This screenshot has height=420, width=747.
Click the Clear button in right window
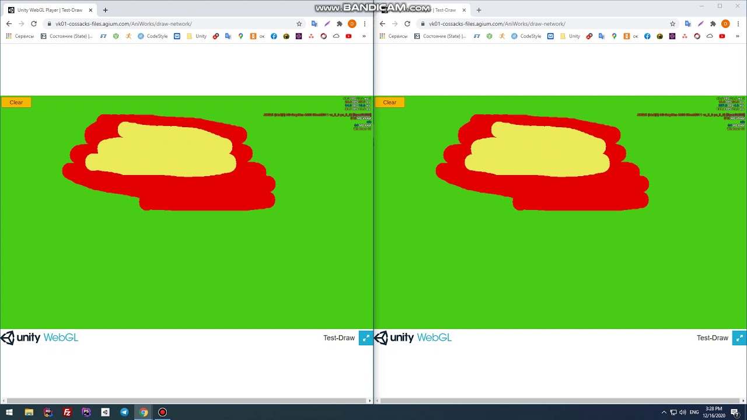click(x=389, y=102)
